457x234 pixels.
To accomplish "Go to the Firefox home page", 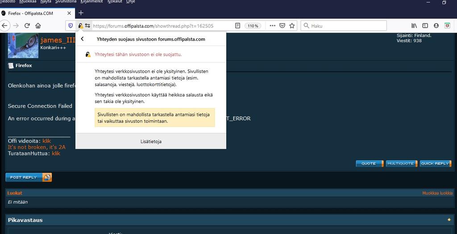I will coord(38,25).
